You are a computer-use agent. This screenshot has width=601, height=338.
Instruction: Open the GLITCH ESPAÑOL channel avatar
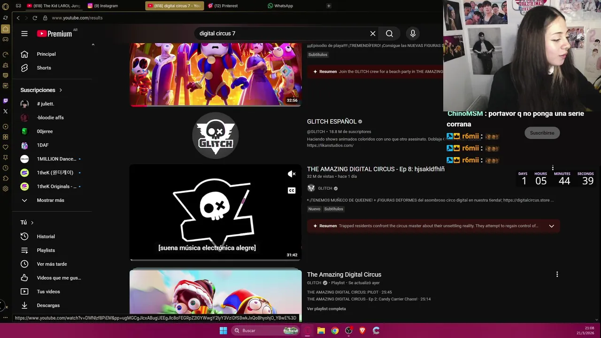(216, 136)
